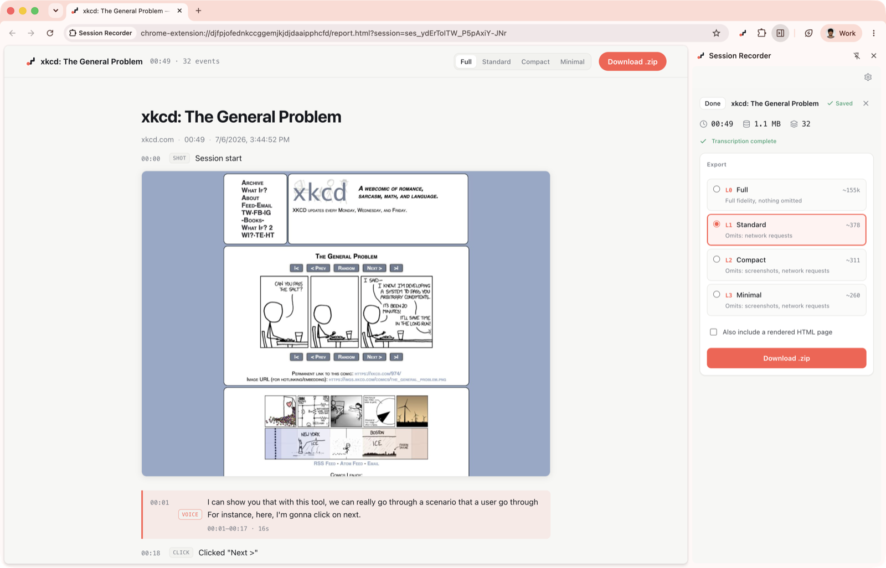Open the tab search dropdown arrow
This screenshot has width=886, height=568.
[x=55, y=11]
